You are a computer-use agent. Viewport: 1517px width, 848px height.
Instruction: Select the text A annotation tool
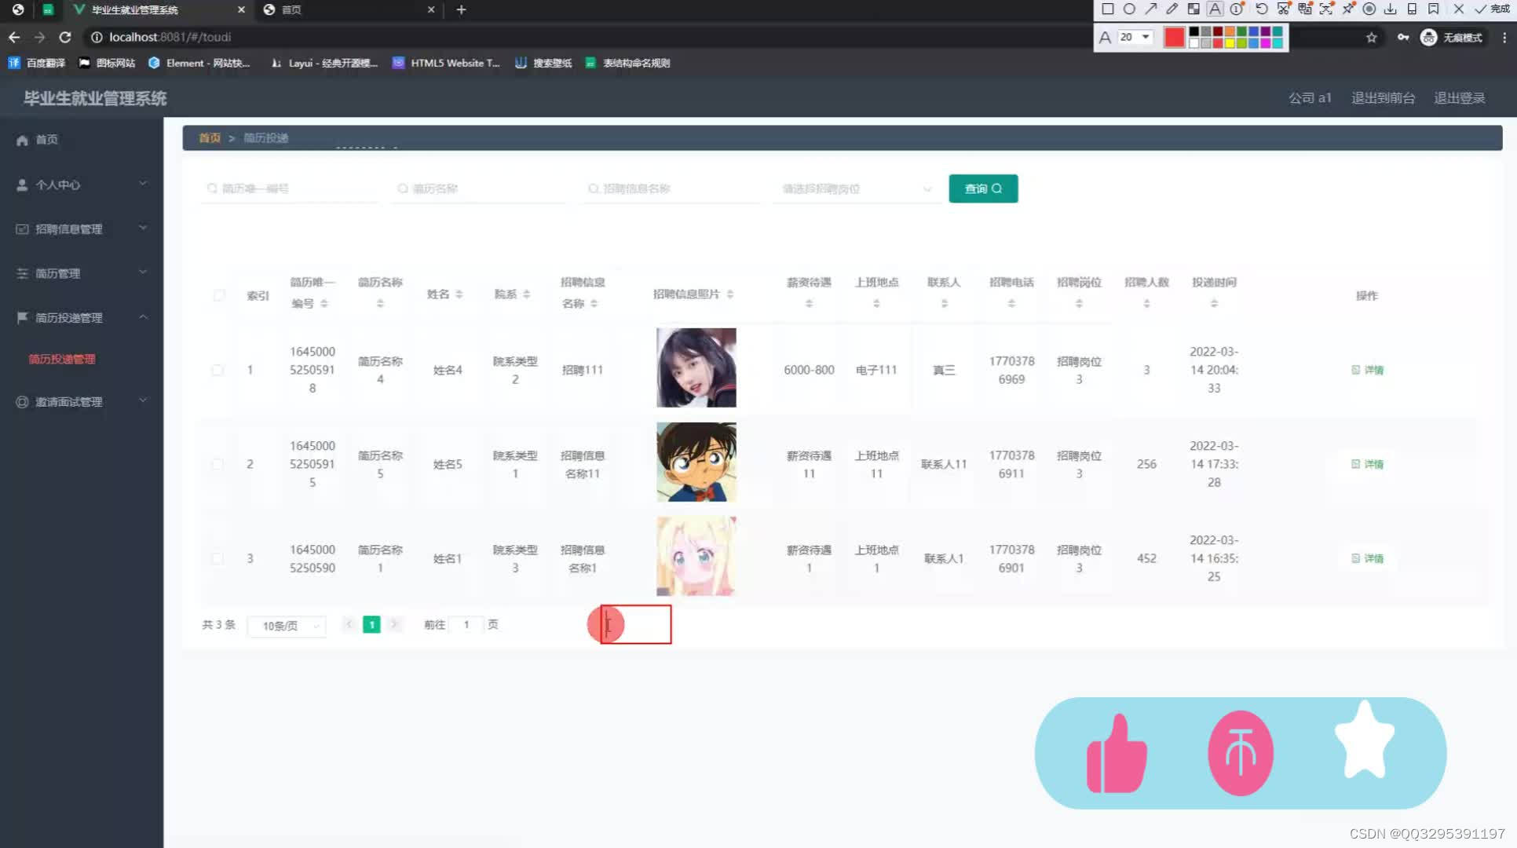point(1215,9)
